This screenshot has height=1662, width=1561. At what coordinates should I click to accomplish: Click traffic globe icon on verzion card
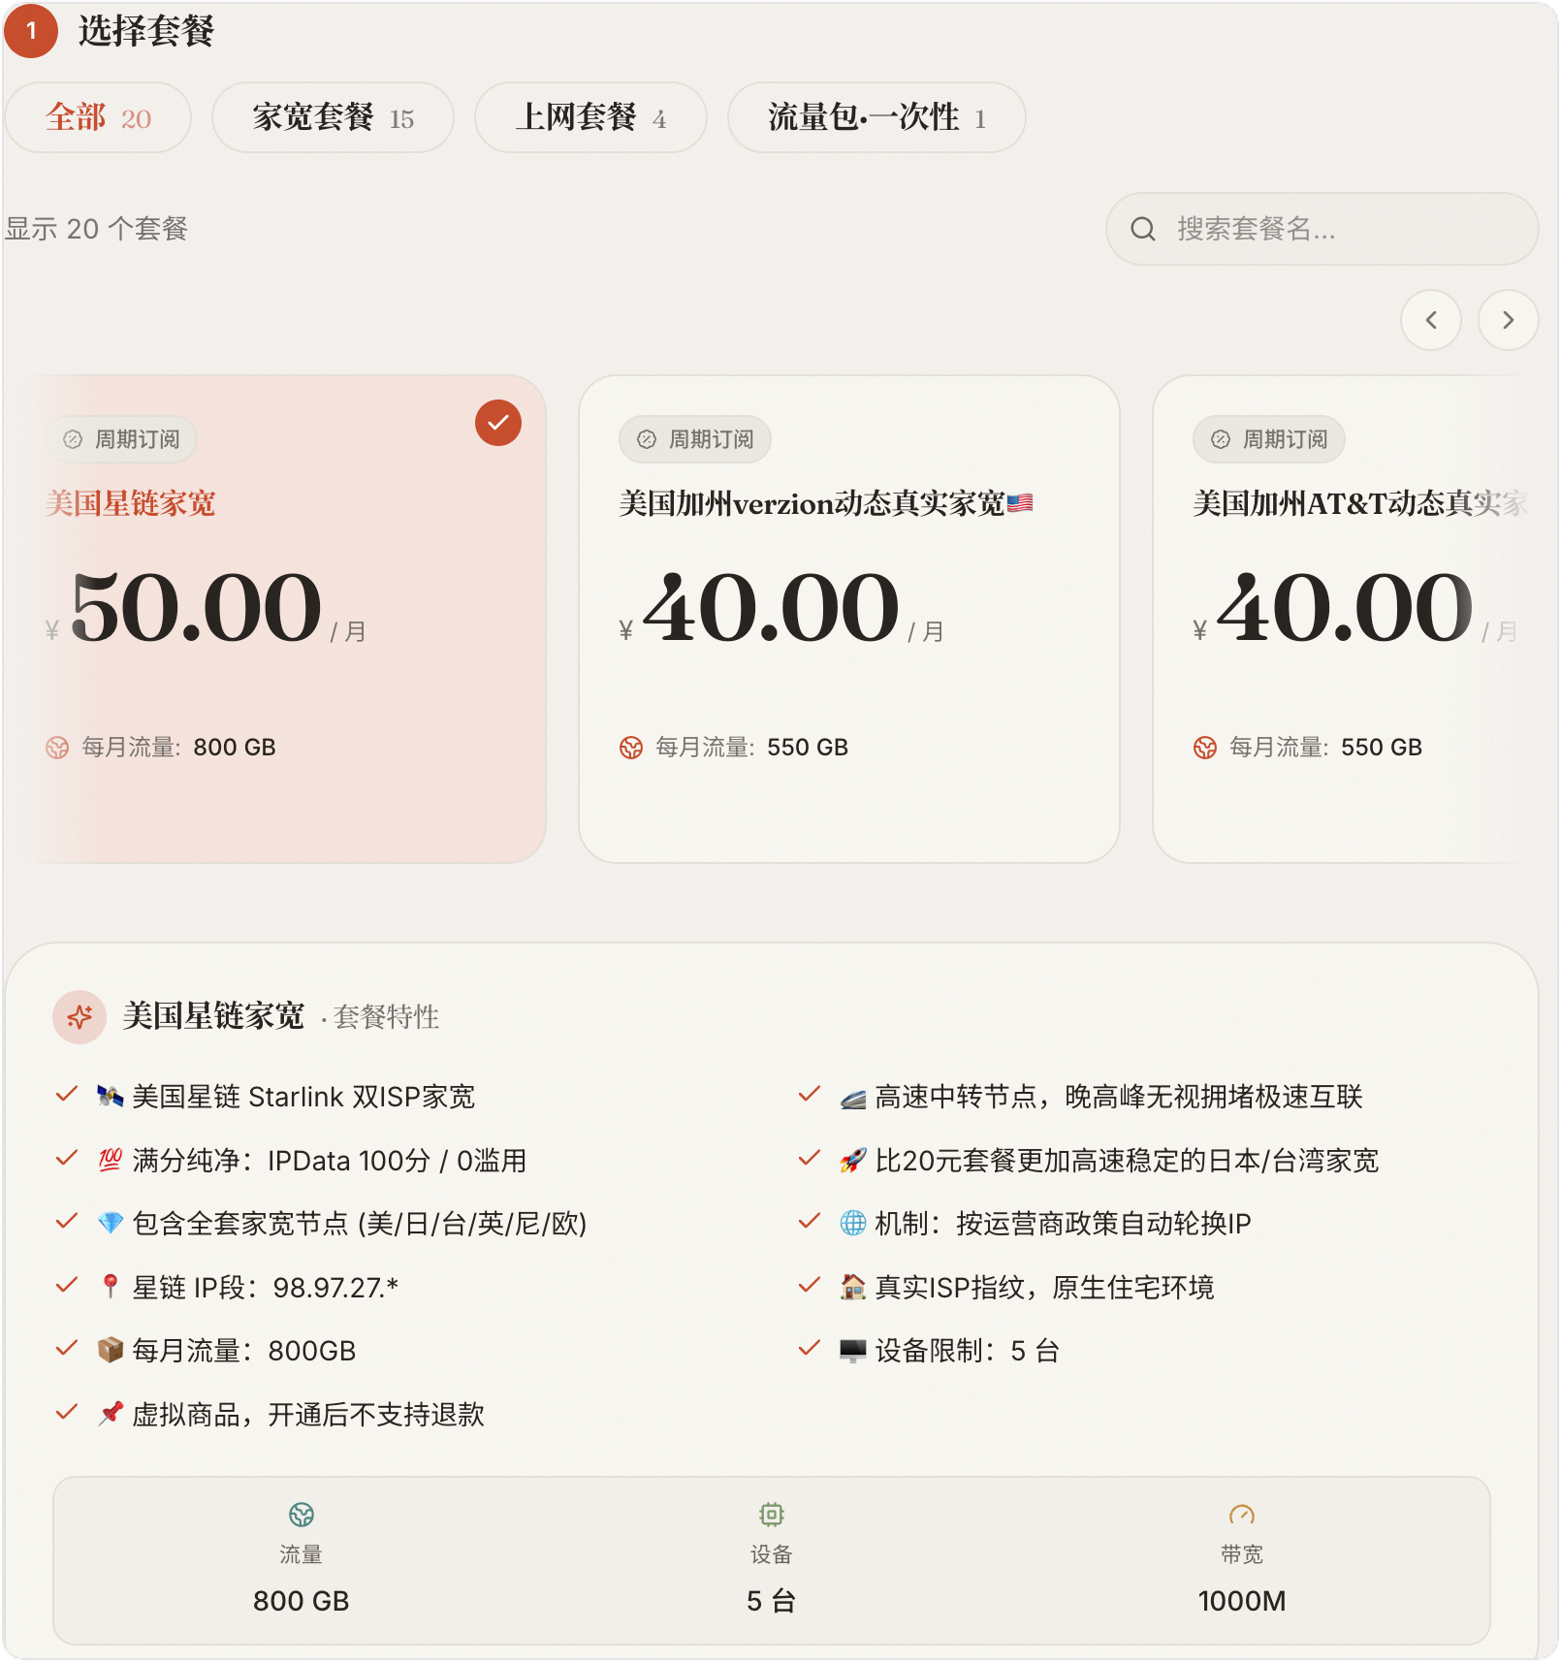(x=631, y=748)
